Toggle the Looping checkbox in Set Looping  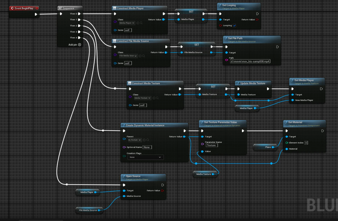point(234,26)
